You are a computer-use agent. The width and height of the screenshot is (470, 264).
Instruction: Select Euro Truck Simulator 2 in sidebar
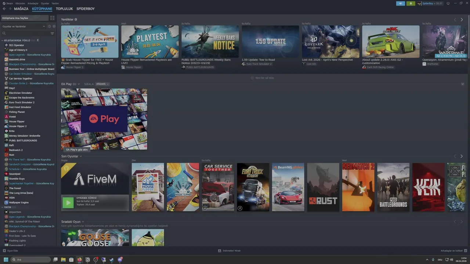[x=22, y=102]
